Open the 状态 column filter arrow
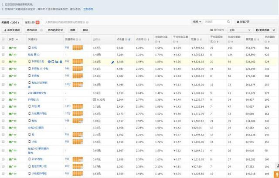Screen dimensions: 279x178 (17, 40)
